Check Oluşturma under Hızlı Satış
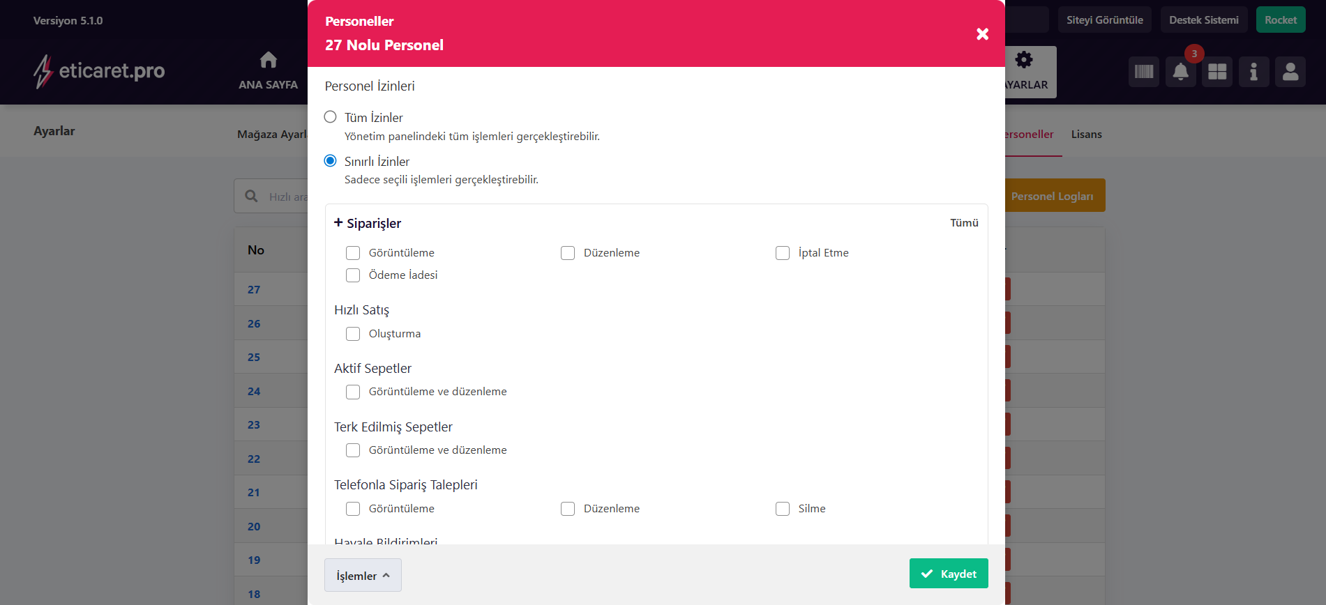1326x605 pixels. pos(353,334)
